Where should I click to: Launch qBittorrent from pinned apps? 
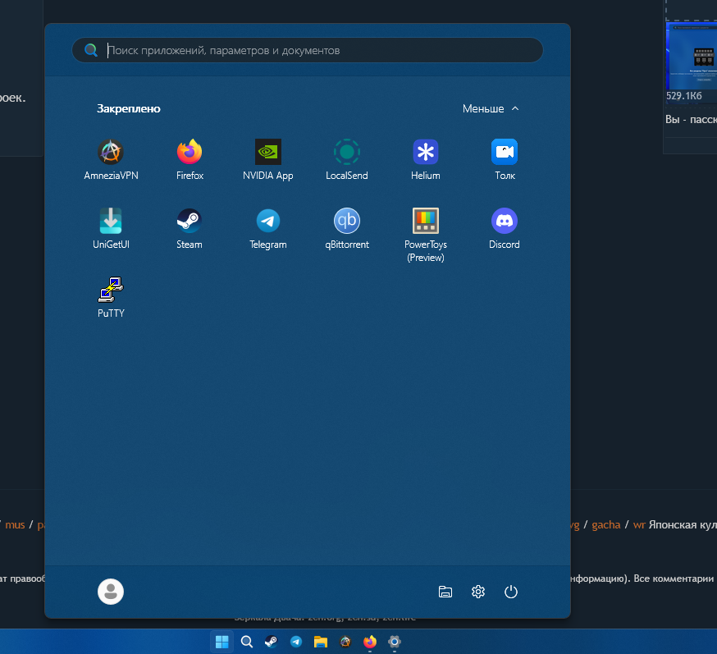[347, 228]
